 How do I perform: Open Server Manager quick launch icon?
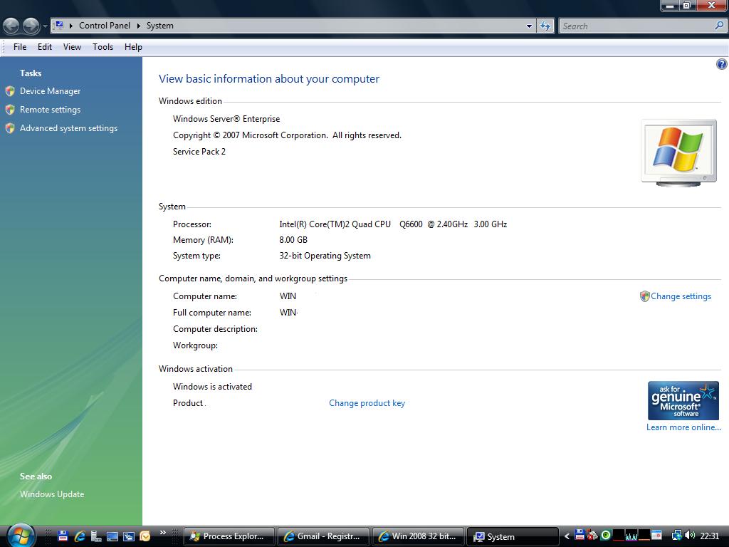(96, 536)
